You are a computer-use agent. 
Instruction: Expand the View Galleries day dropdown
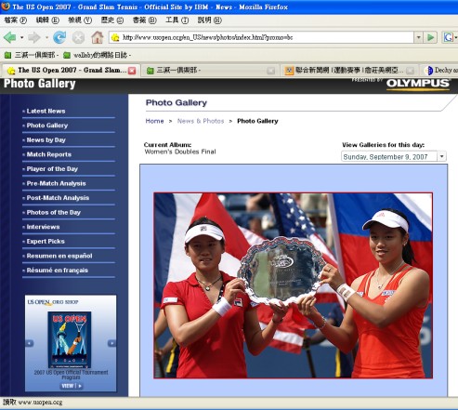point(442,156)
